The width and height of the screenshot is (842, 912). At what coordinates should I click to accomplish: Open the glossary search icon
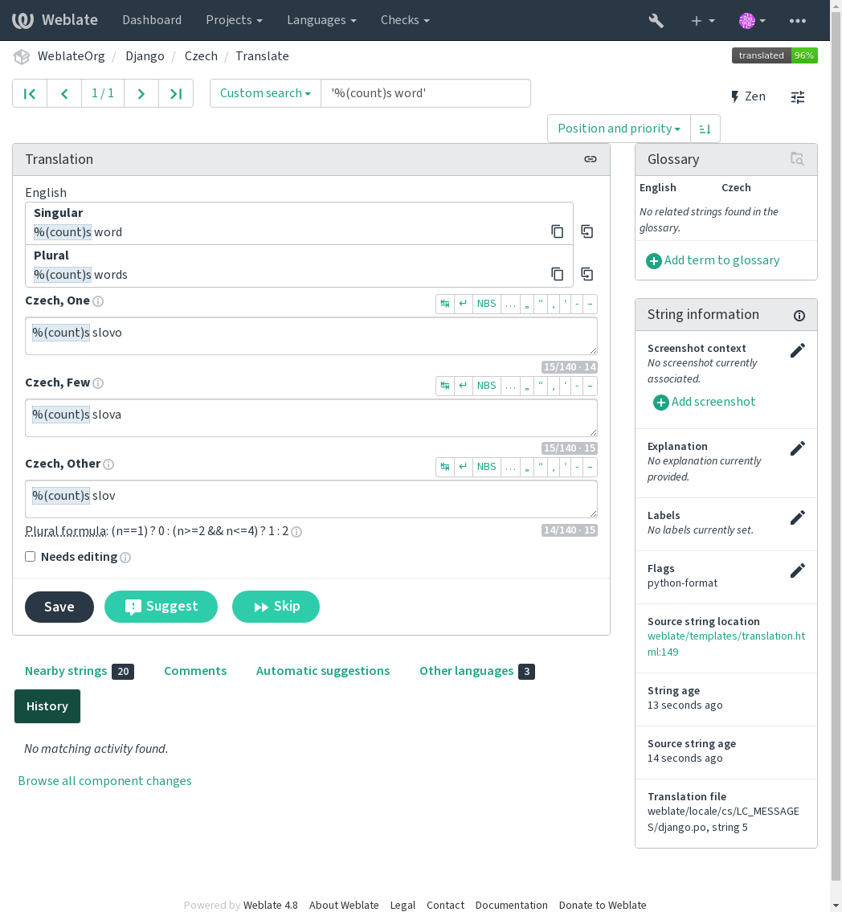point(797,159)
